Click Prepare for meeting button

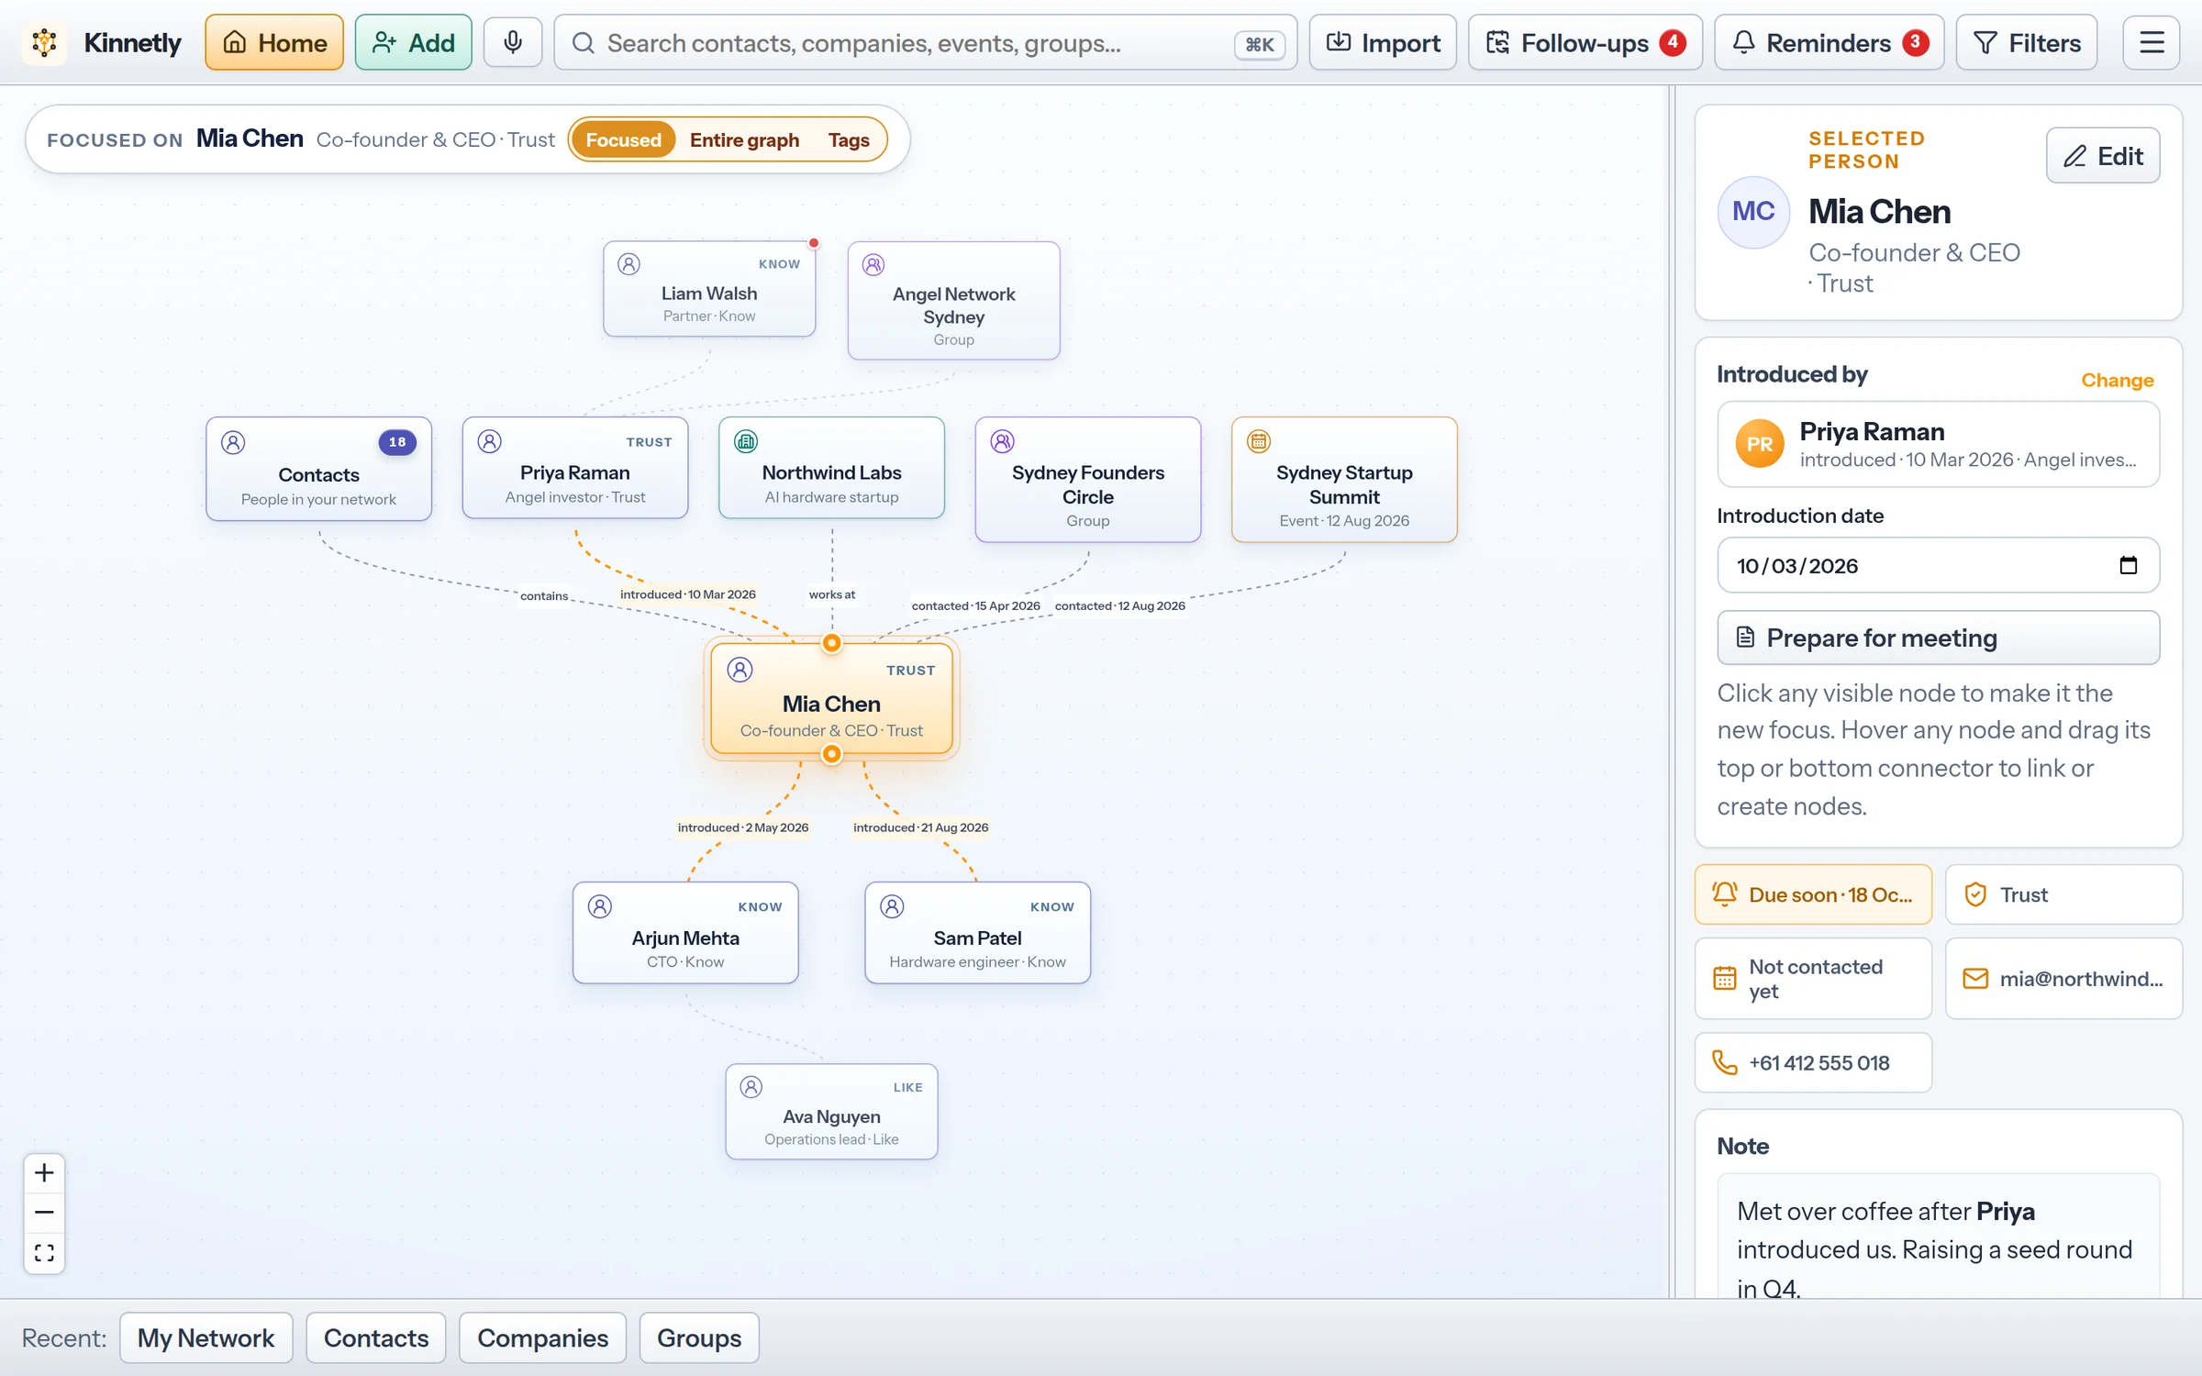1938,638
